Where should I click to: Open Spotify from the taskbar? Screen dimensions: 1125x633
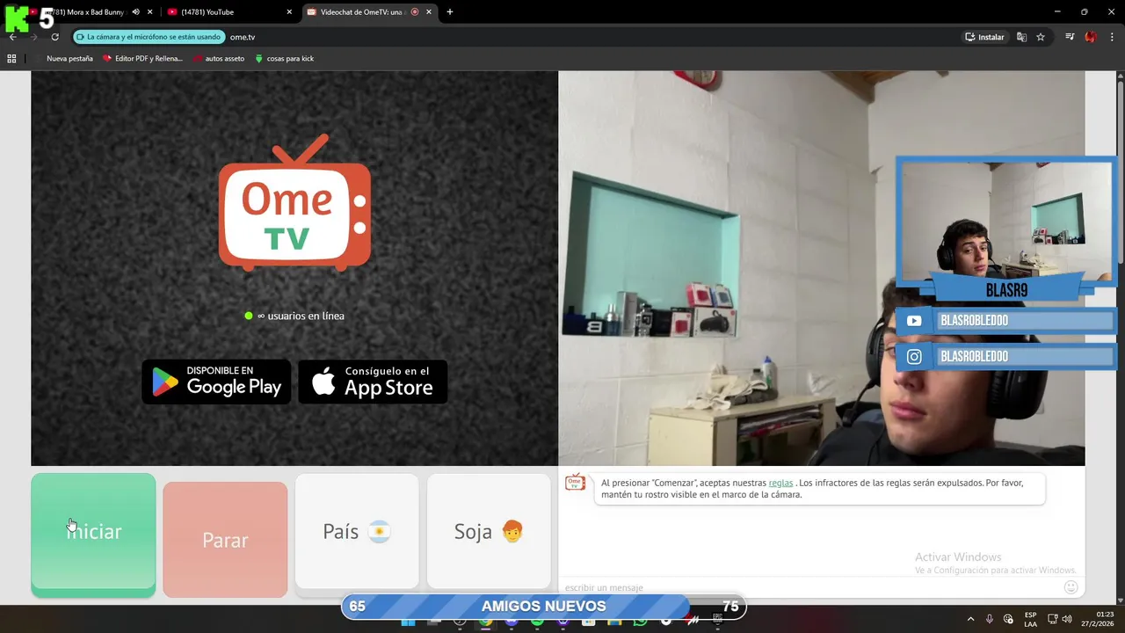tap(537, 620)
